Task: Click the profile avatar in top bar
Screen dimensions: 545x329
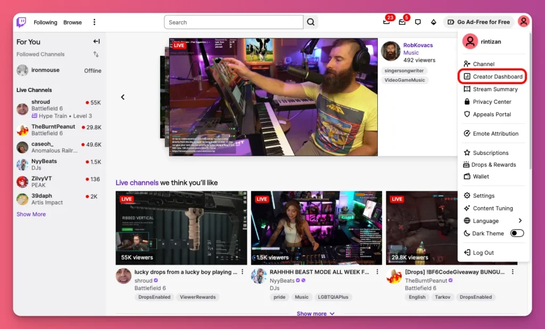Action: [524, 21]
